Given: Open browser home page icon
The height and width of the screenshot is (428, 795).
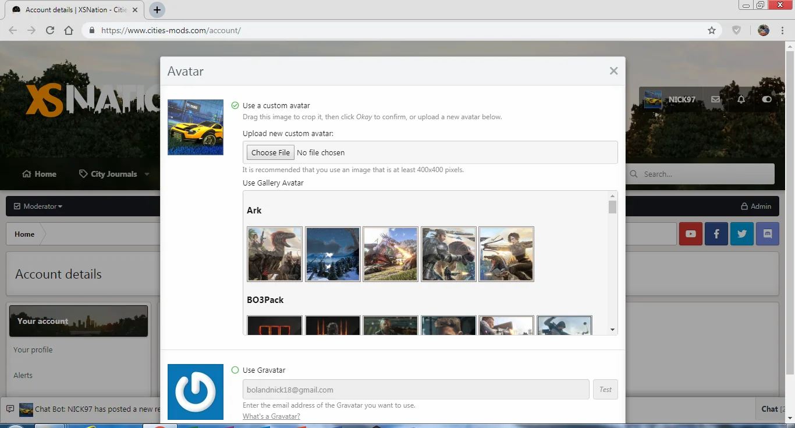Looking at the screenshot, I should pyautogui.click(x=69, y=30).
